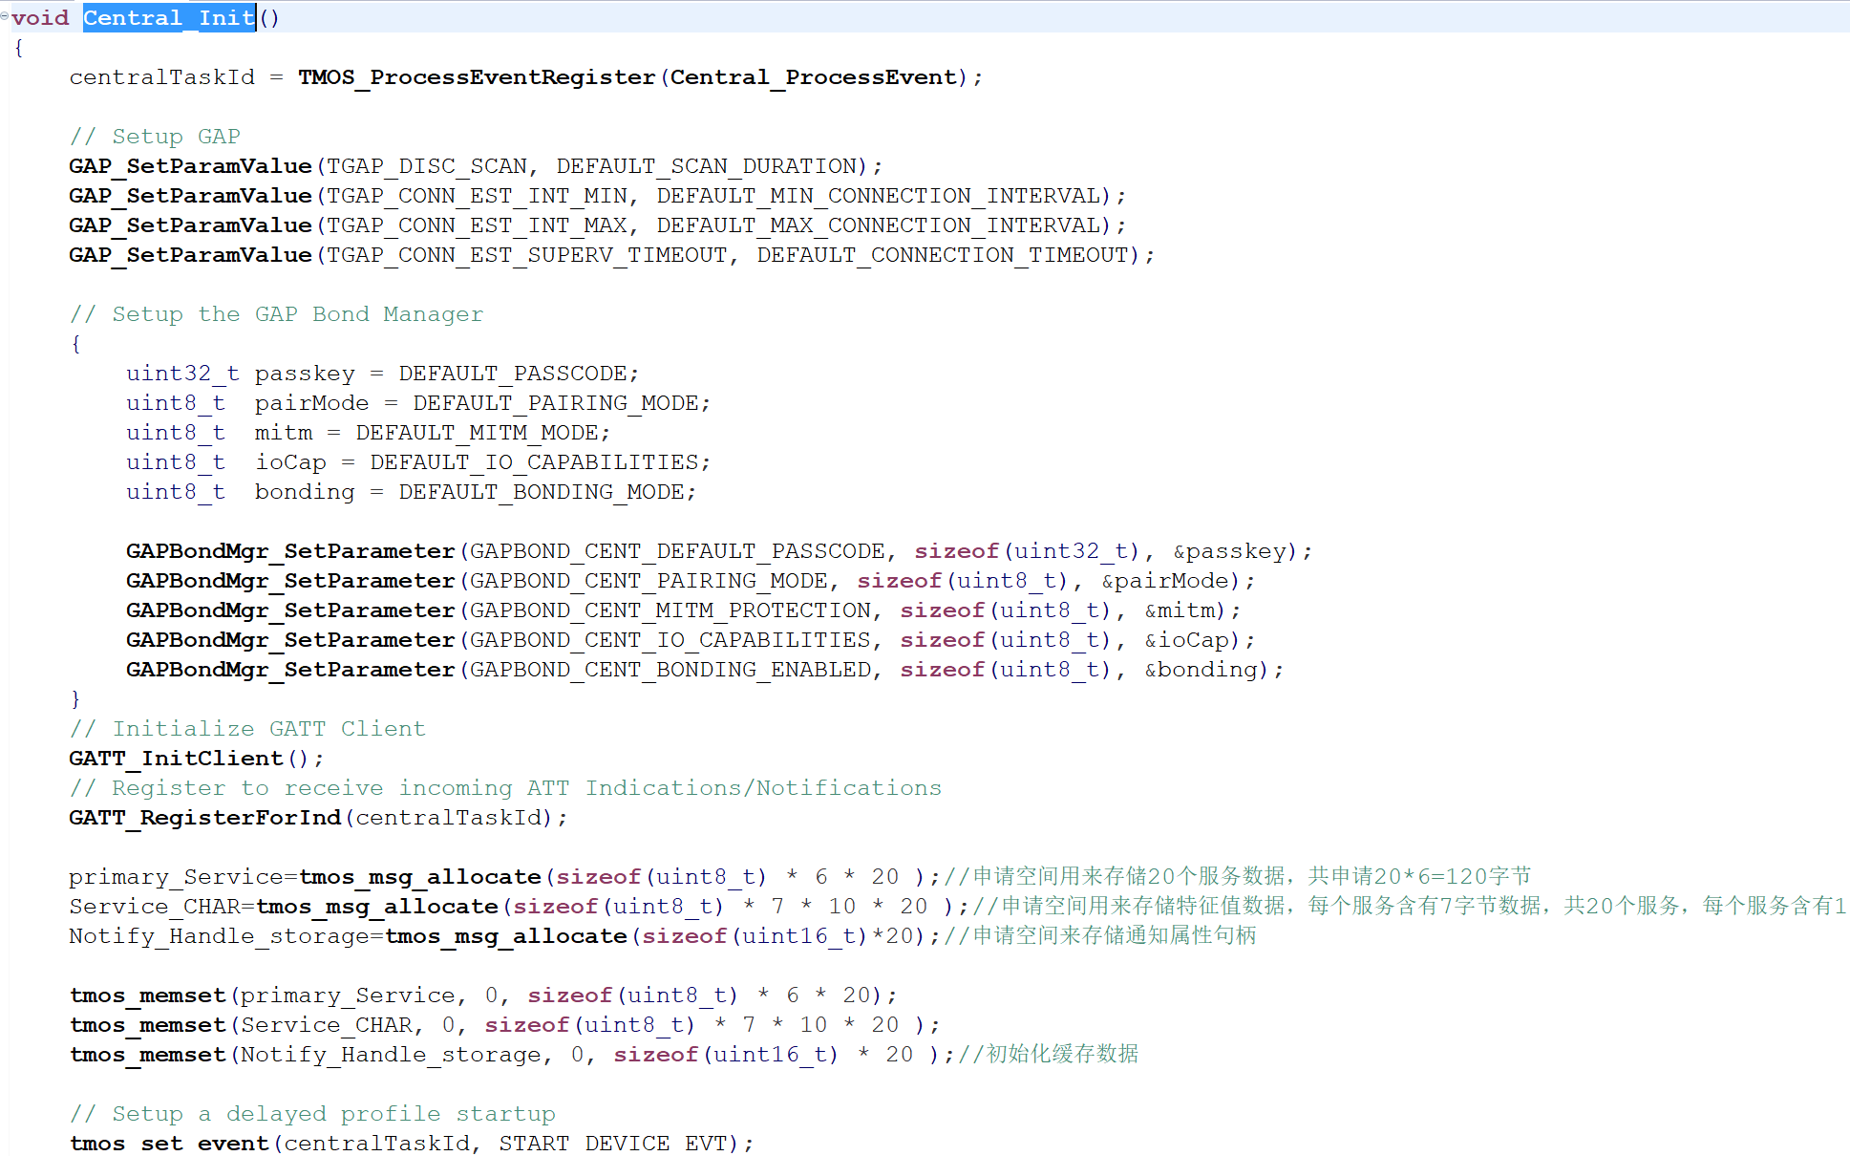
Task: Click GAPBOND_CENT_MITM_PROTECTION identifier
Action: point(670,610)
